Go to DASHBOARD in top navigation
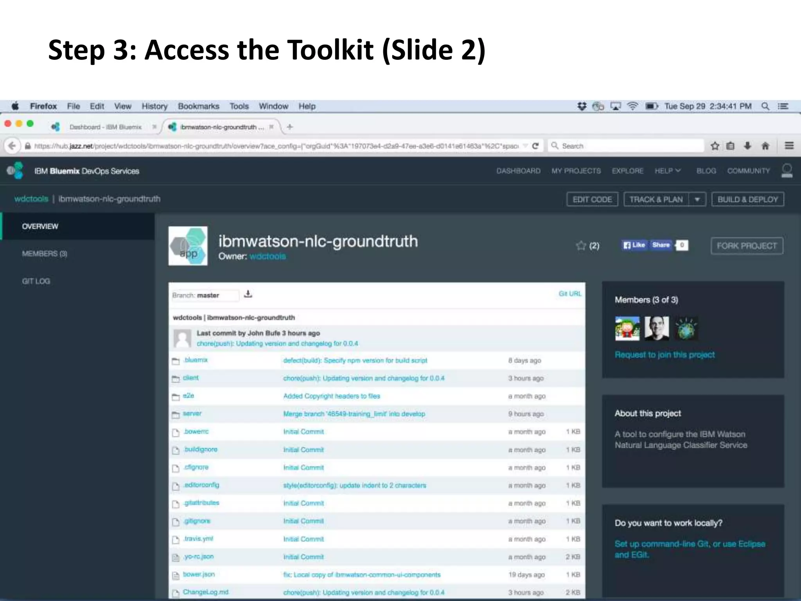Screen dimensions: 801x601 518,171
